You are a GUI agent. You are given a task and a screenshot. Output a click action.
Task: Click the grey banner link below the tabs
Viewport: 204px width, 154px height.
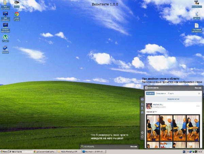click(173, 99)
